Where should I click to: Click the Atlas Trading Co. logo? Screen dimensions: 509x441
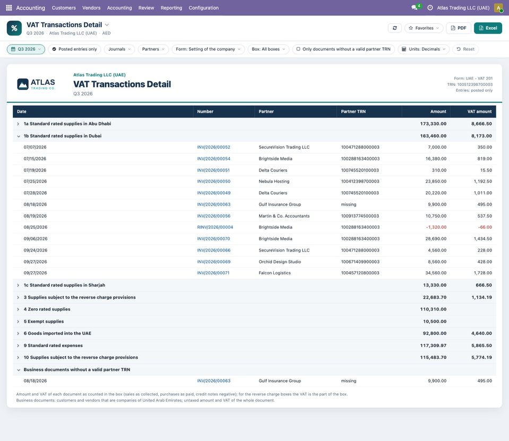[36, 84]
